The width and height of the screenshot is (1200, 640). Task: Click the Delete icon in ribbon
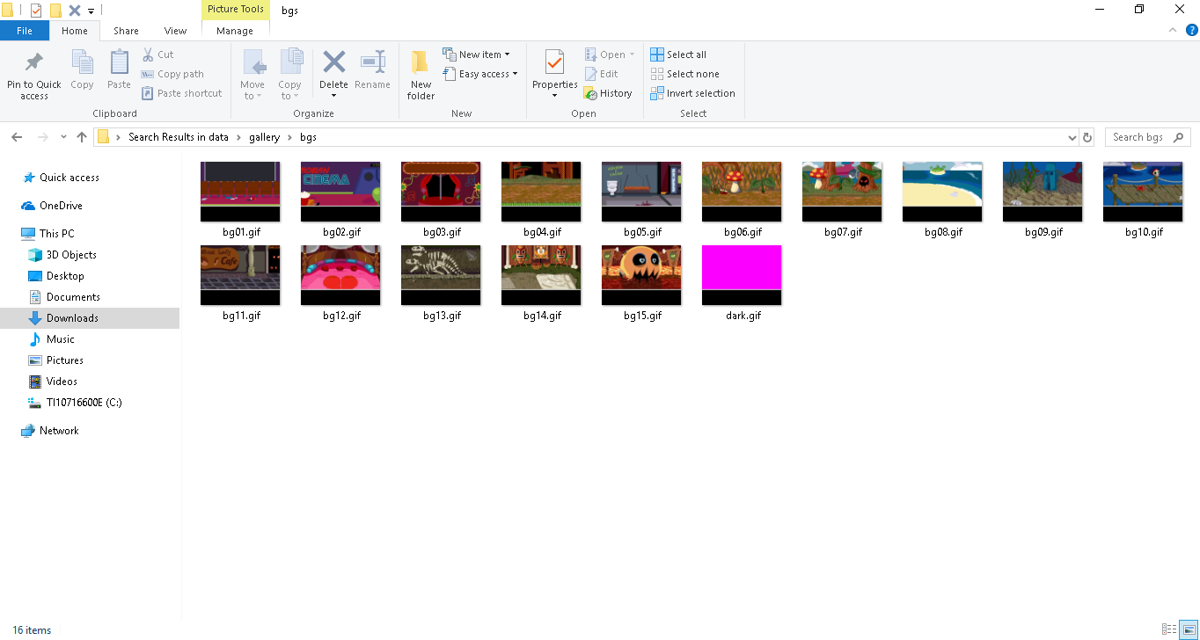click(333, 63)
